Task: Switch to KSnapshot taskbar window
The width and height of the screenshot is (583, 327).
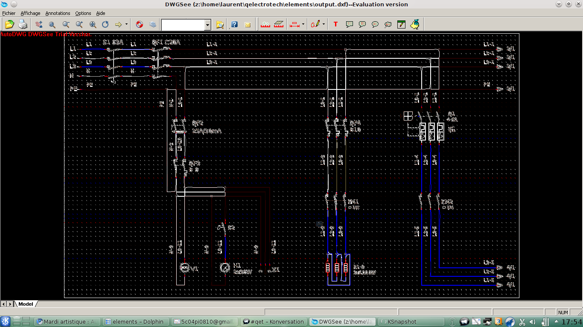Action: pyautogui.click(x=411, y=321)
